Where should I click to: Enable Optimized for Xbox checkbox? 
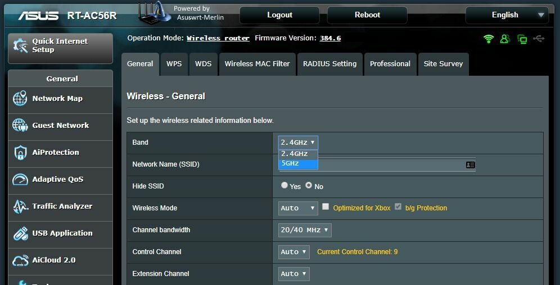(x=326, y=206)
